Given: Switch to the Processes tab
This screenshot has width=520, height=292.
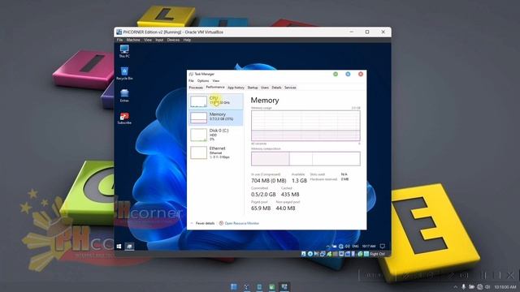Looking at the screenshot, I should 196,88.
